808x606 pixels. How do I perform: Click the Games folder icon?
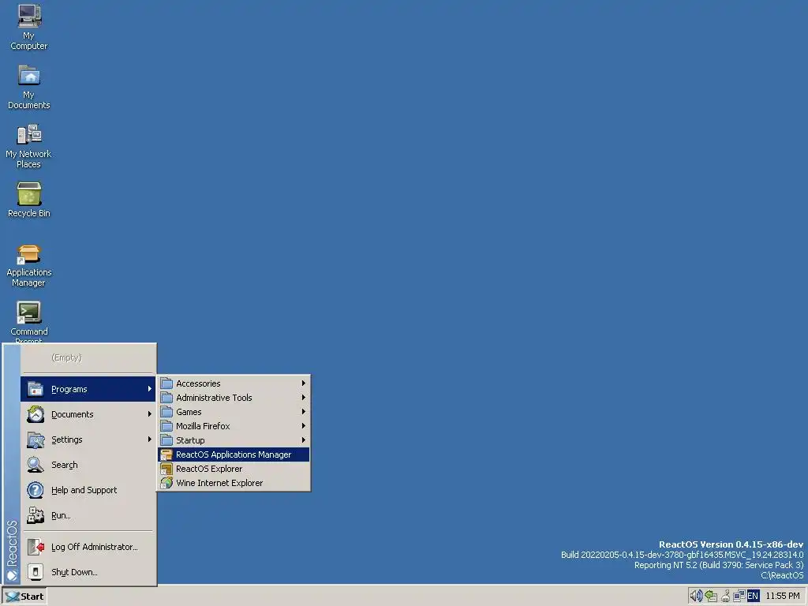(166, 412)
